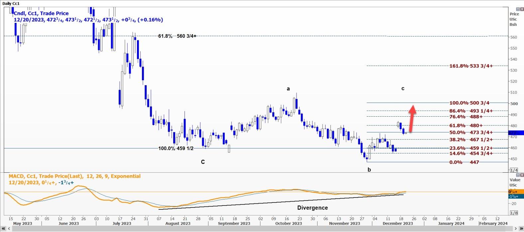Click the December 2023 time axis label
This screenshot has height=232, width=524.
398,223
